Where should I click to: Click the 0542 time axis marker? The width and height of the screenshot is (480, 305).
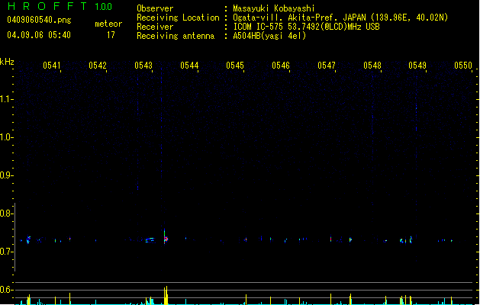[98, 66]
